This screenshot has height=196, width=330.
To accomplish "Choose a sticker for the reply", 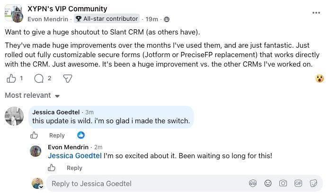I will click(x=313, y=183).
